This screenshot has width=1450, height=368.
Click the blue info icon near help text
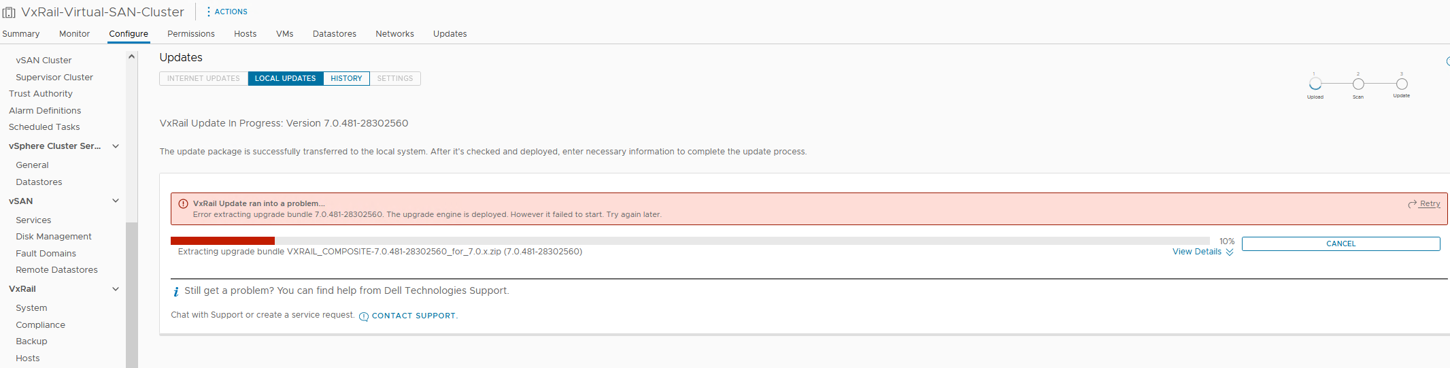point(176,292)
